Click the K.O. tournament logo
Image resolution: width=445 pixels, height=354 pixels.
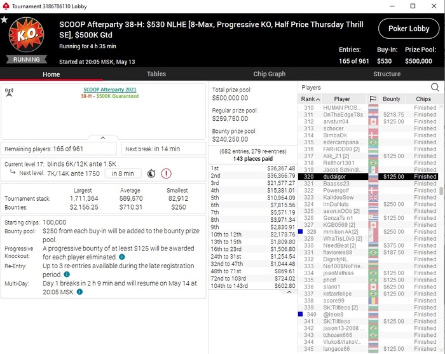(27, 34)
